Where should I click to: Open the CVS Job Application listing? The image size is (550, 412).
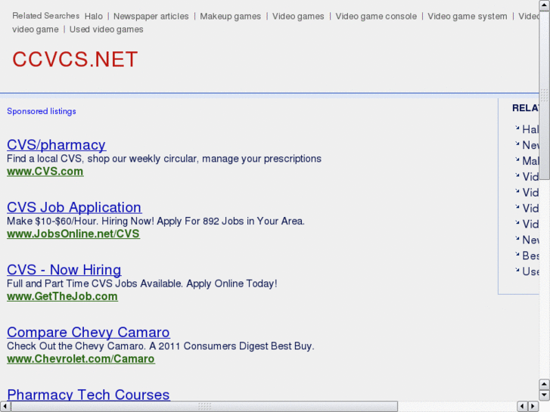click(74, 207)
